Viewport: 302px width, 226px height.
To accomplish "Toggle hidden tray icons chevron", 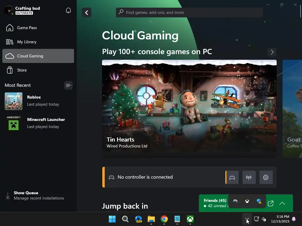I will point(247,219).
